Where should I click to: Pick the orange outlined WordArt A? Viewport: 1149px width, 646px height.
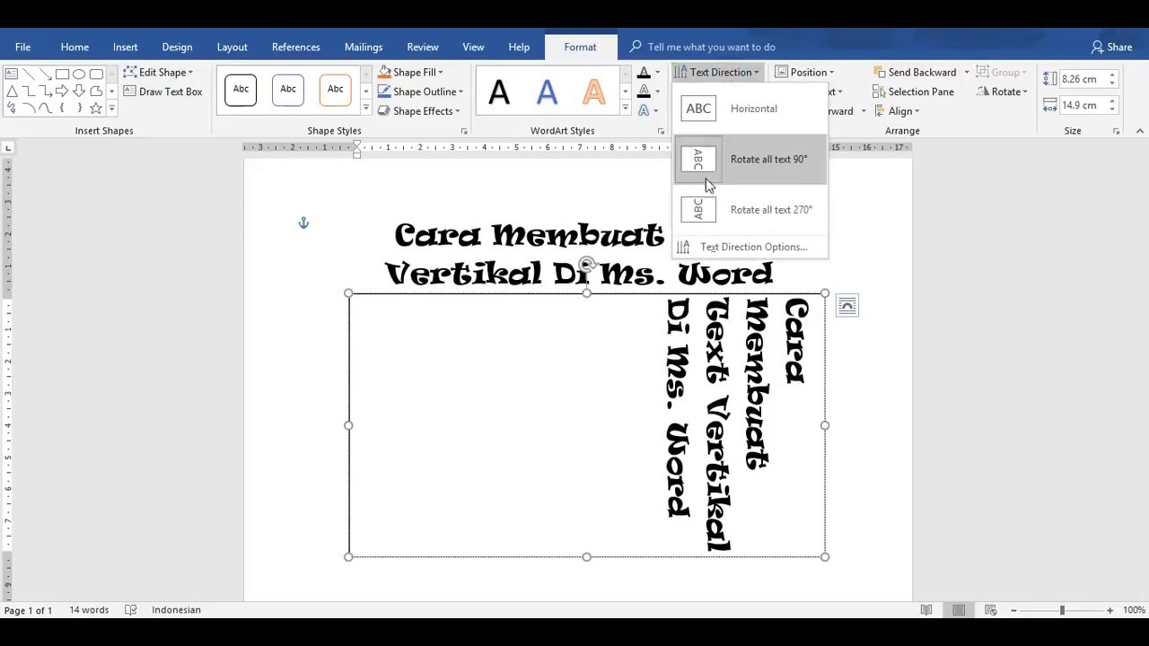(x=593, y=92)
